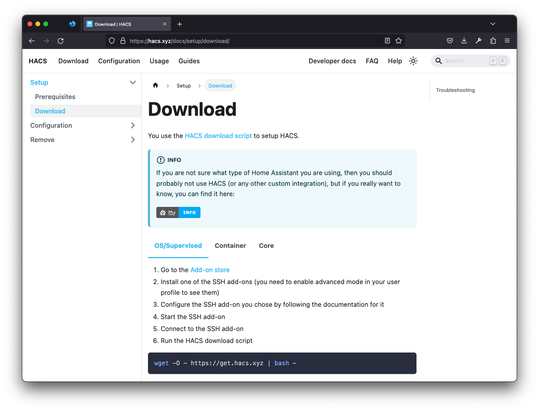The image size is (539, 411).
Task: Open Configuration in top navigation
Action: point(119,61)
